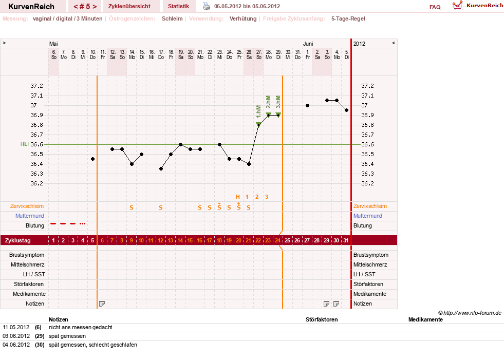Viewport: 504px width, 360px height.
Task: Open note icon for cycle day 29
Action: pos(326,304)
